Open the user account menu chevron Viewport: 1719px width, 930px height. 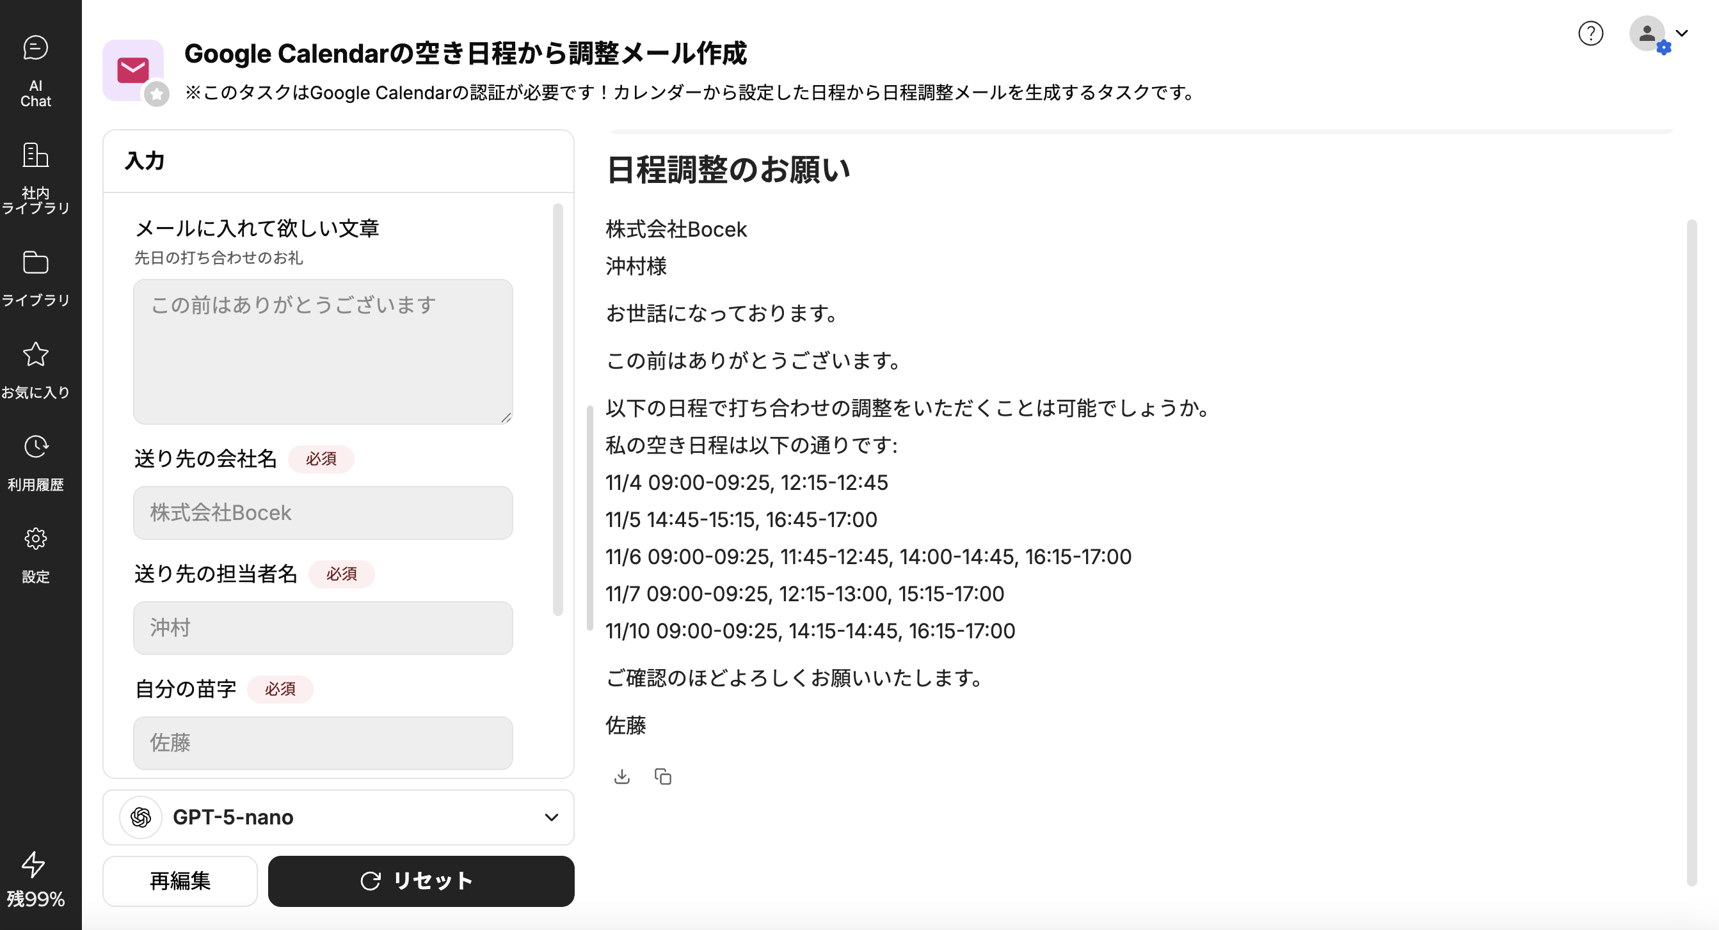click(1682, 33)
